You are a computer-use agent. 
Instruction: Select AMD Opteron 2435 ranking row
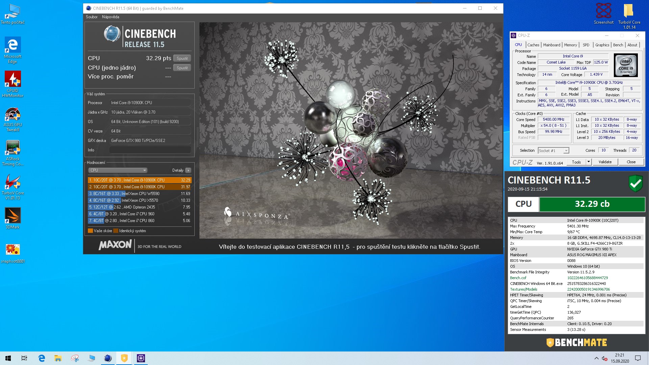[x=140, y=207]
